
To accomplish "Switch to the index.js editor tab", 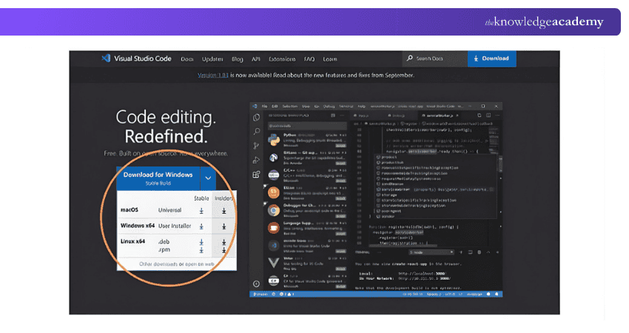I will click(398, 115).
